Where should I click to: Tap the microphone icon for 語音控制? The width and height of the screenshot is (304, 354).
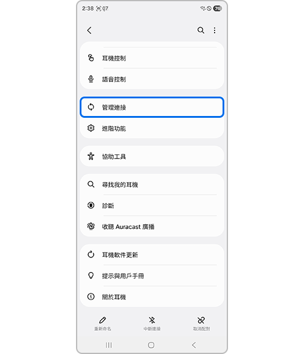[91, 79]
